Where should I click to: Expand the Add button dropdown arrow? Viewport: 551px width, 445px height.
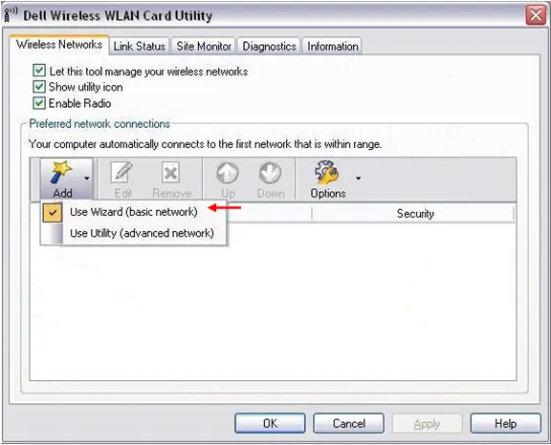pyautogui.click(x=86, y=179)
